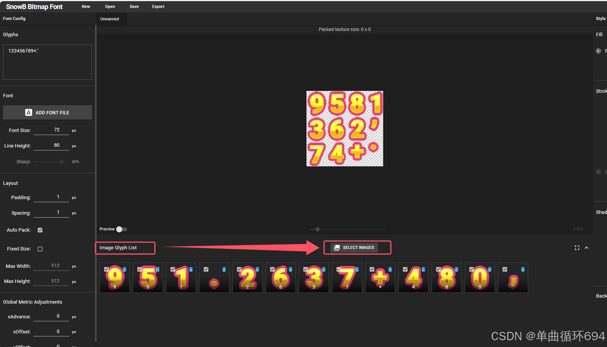
Task: Click the Image Glyph List heading
Action: click(x=118, y=248)
